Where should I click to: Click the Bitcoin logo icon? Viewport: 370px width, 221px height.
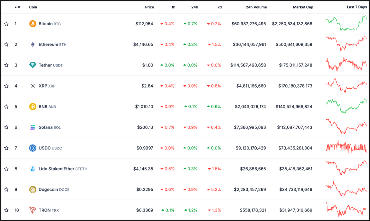pos(33,24)
